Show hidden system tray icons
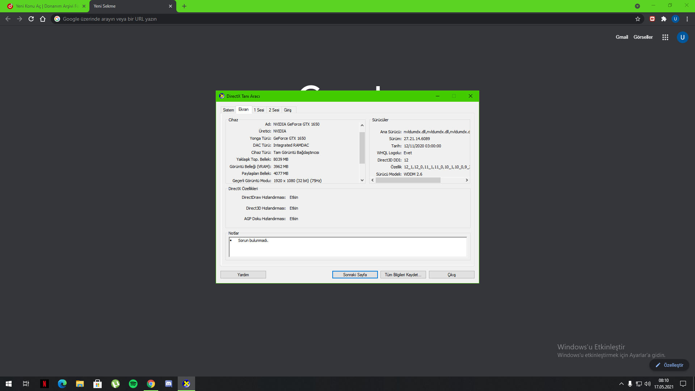The width and height of the screenshot is (695, 391). coord(621,384)
